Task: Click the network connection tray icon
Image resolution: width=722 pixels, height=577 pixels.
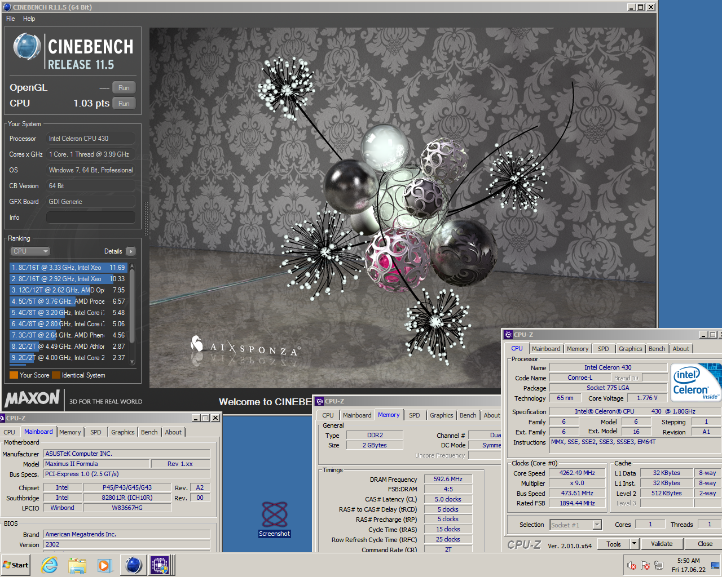Action: pos(658,565)
